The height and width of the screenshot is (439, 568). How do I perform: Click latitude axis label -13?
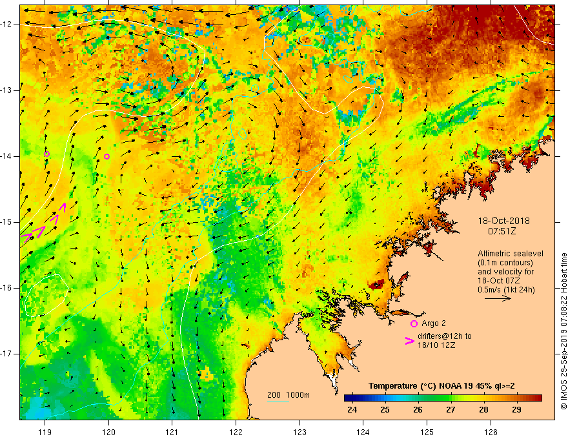click(x=6, y=90)
